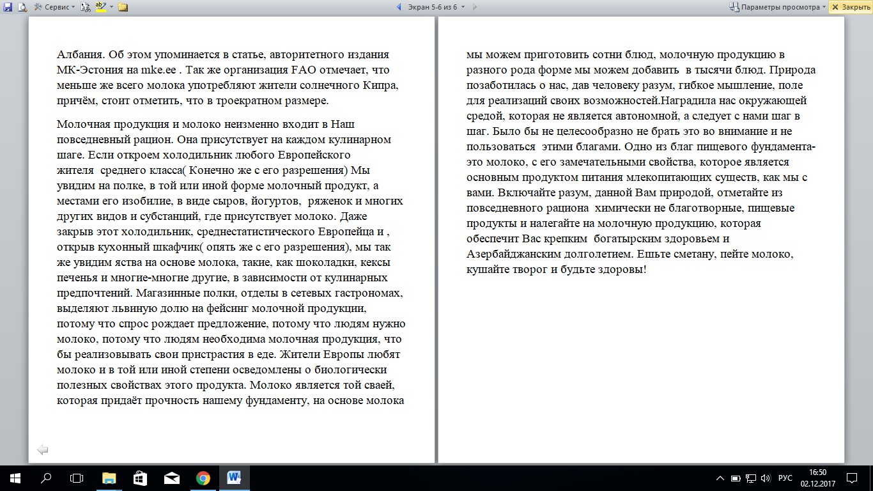Open the clock showing 16:50 02.12.2017
The height and width of the screenshot is (491, 873).
click(817, 478)
